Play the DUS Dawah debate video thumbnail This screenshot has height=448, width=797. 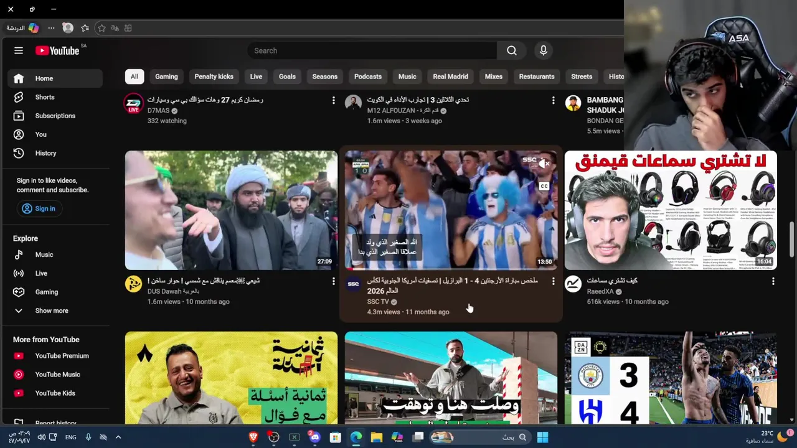pos(231,210)
